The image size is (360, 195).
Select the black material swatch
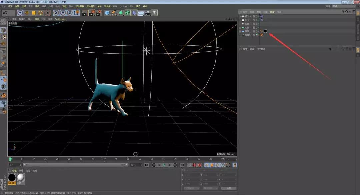click(x=12, y=178)
